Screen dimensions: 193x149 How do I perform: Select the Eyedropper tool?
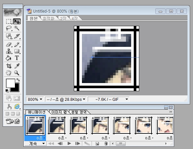pyautogui.click(x=17, y=66)
